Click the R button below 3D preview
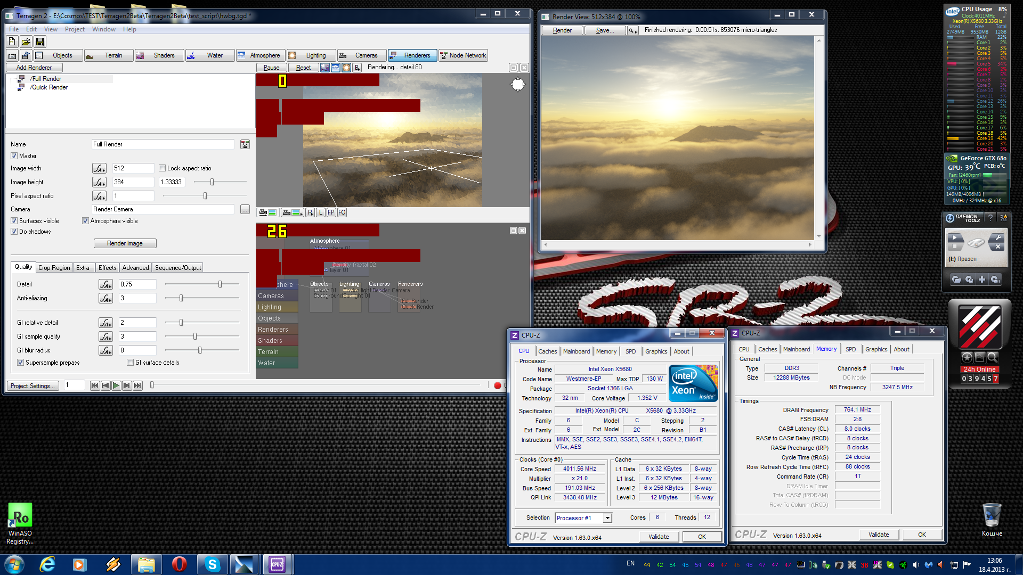This screenshot has height=575, width=1023. [x=310, y=212]
